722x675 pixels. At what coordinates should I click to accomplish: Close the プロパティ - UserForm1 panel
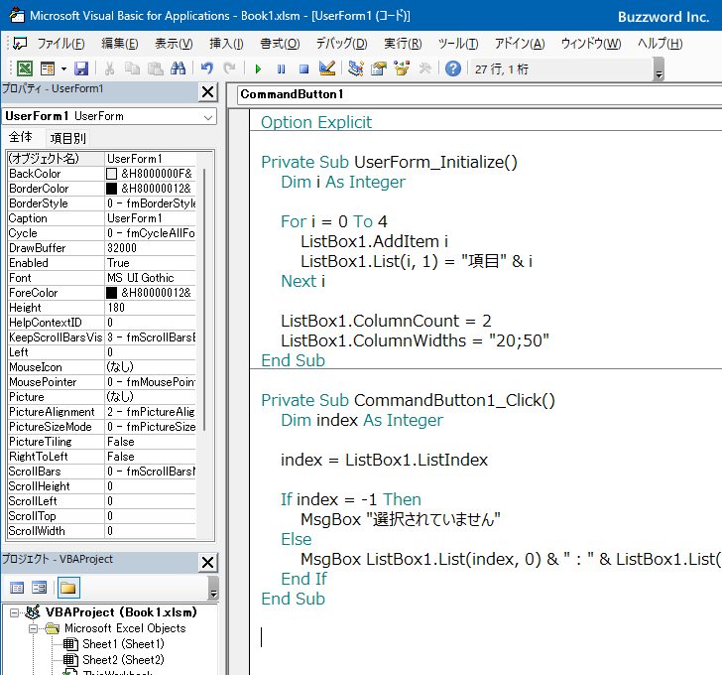207,92
